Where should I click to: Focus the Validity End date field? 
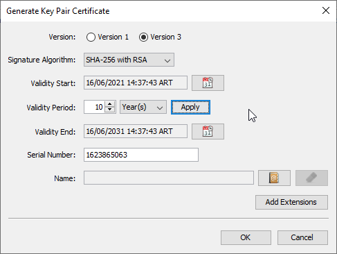(136, 131)
